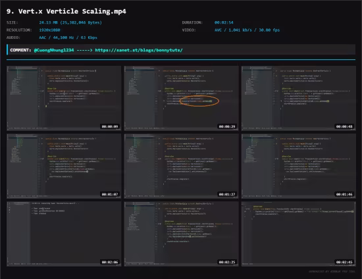Click the 'DURATION:' label

point(192,22)
